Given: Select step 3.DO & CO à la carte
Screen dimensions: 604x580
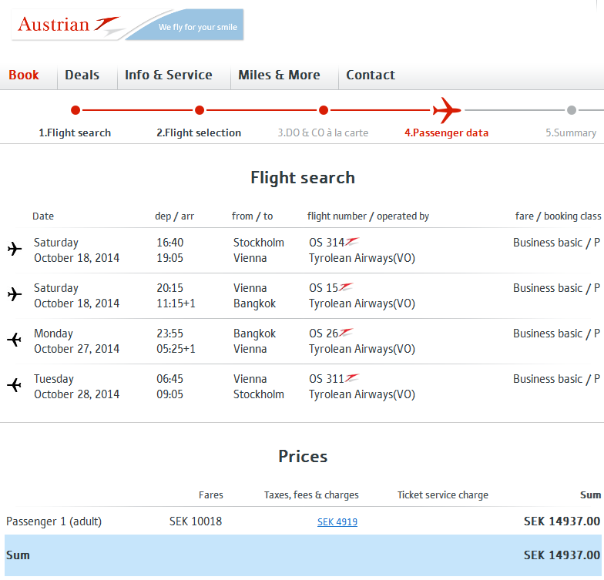Looking at the screenshot, I should pos(323,132).
